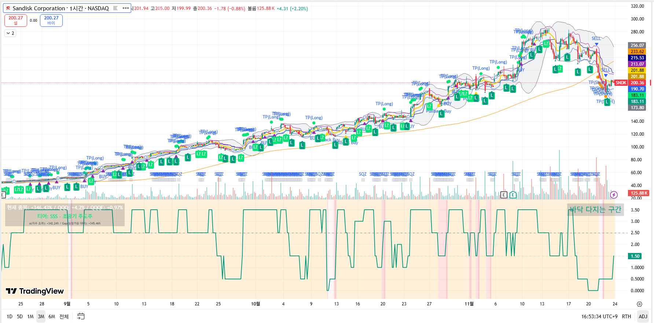Click the Sandisk logo symbol icon
This screenshot has height=323, width=654.
point(8,8)
